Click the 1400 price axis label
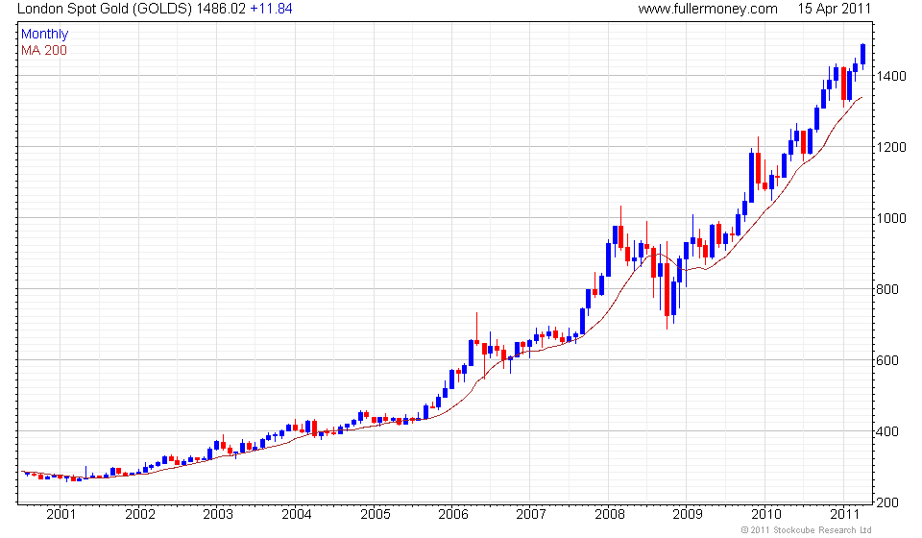 pyautogui.click(x=891, y=77)
